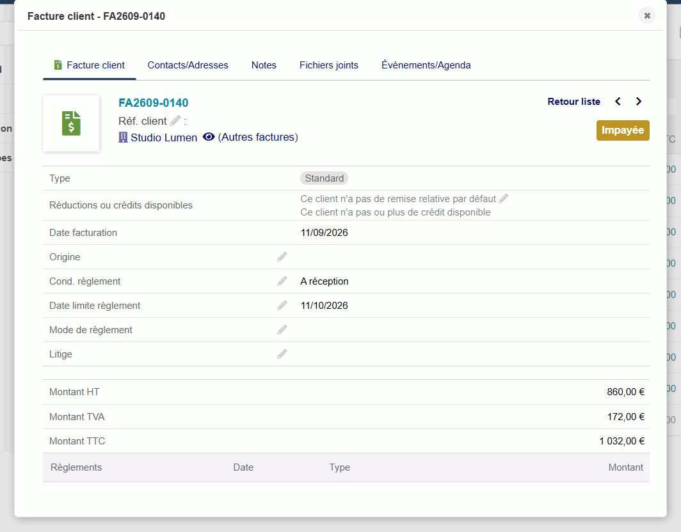Viewport: 681px width, 532px height.
Task: View the Événements/Agenda tab
Action: click(426, 65)
